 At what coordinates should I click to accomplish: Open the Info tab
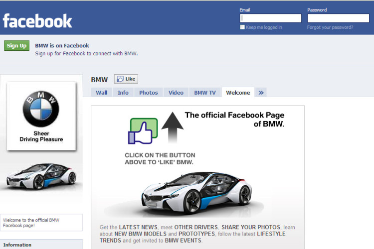click(x=123, y=93)
